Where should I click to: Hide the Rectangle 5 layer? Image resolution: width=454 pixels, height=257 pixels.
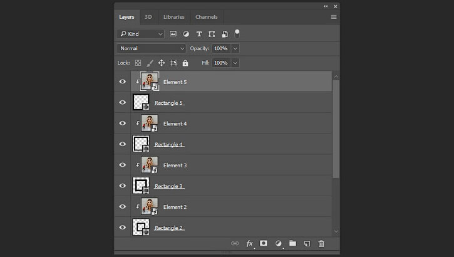click(123, 102)
